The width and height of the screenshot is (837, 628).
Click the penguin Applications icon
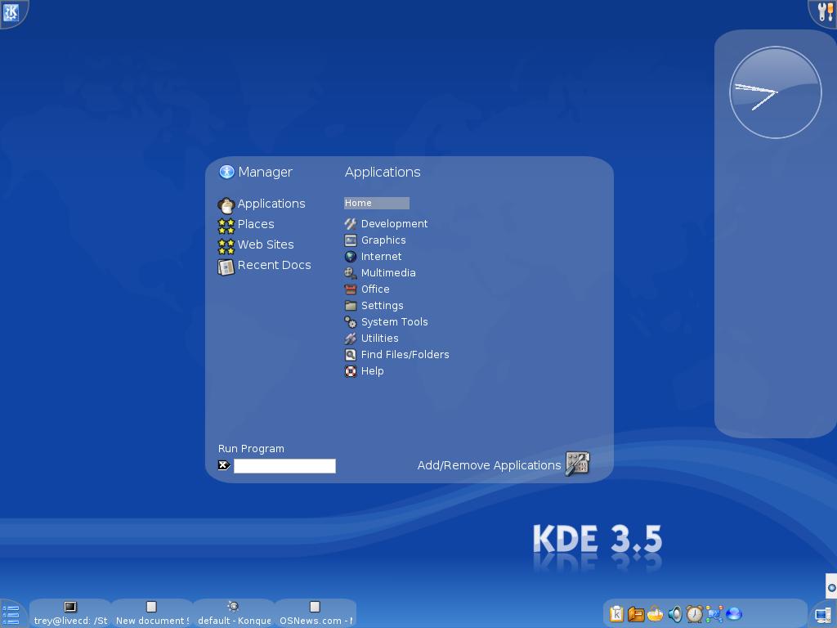pyautogui.click(x=226, y=205)
